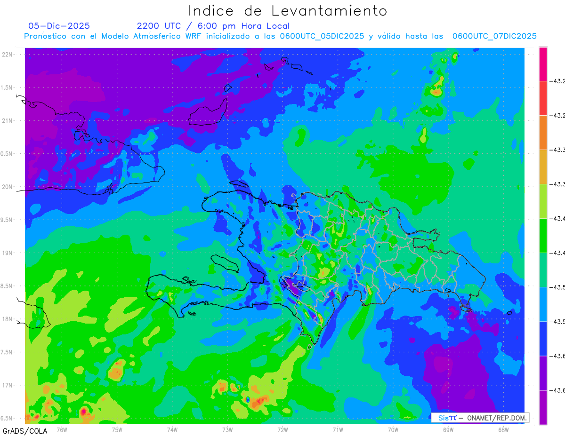Click initialization time 0600UTC_05DIC2025
565x436 pixels.
(x=322, y=36)
